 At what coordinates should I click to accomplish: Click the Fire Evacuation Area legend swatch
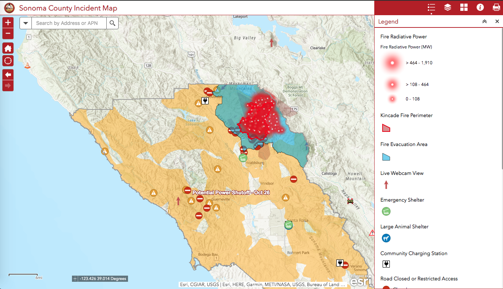point(386,157)
